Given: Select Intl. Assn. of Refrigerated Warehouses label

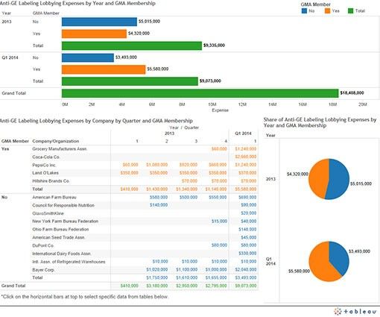Looking at the screenshot, I should (69, 262).
